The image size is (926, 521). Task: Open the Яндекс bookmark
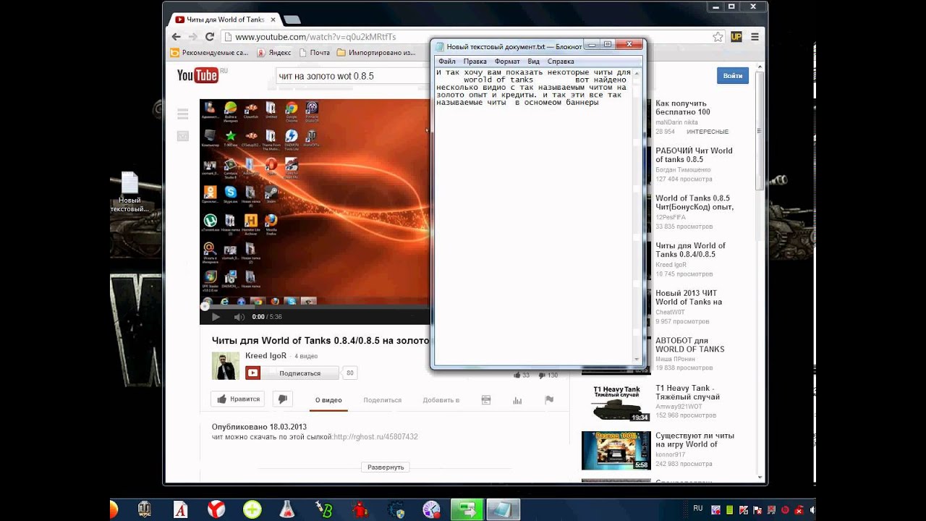pyautogui.click(x=273, y=53)
